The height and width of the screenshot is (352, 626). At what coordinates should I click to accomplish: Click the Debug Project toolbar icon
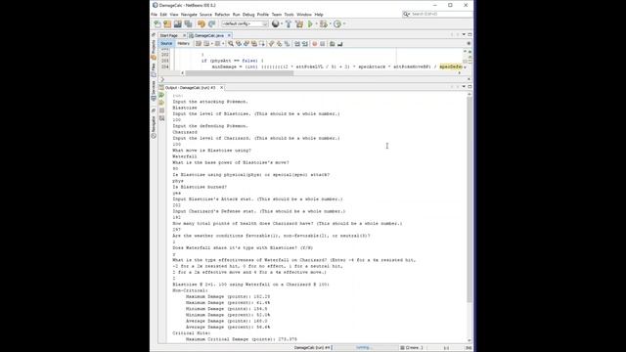click(x=324, y=23)
